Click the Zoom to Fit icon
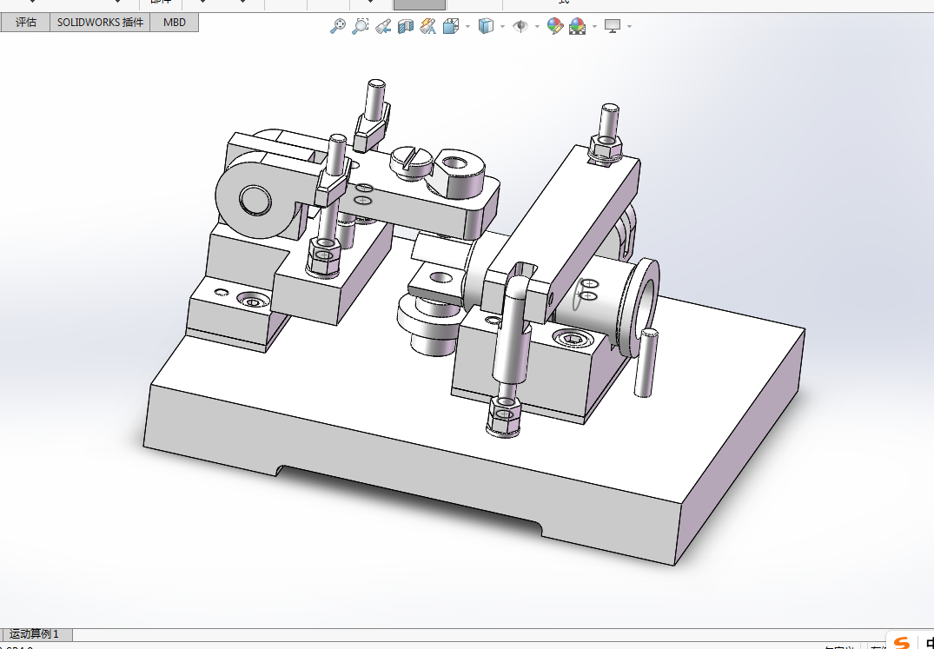Viewport: 934px width, 649px height. [338, 26]
